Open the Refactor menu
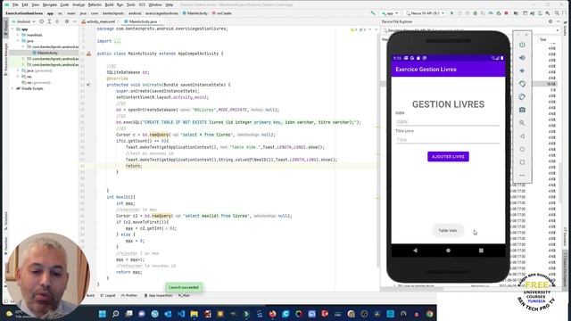The width and height of the screenshot is (571, 321). click(x=95, y=4)
